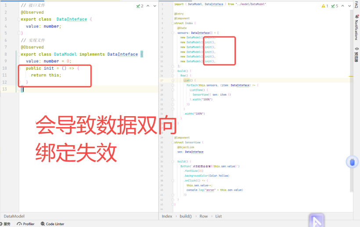The width and height of the screenshot is (360, 227).
Task: Click the floating purple arrow icon
Action: coord(317,220)
